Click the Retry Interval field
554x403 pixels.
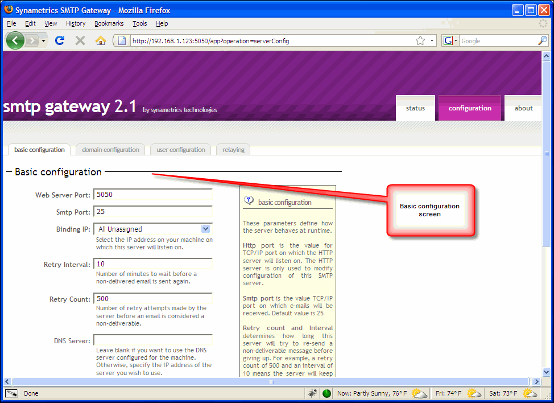pyautogui.click(x=153, y=264)
